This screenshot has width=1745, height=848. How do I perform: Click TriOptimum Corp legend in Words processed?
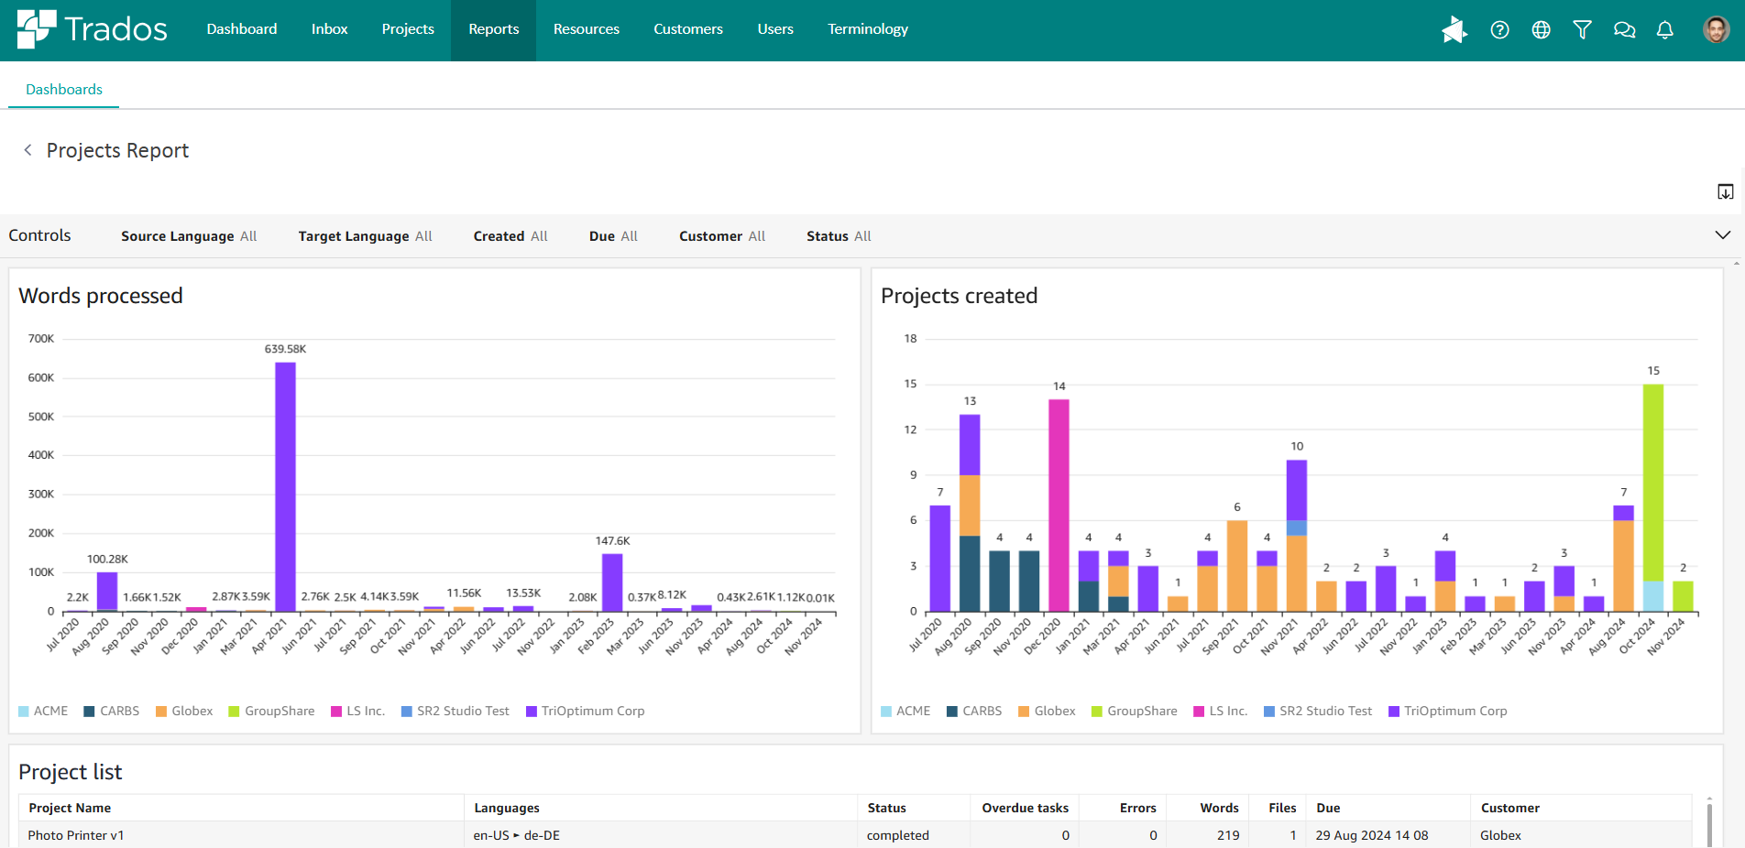tap(586, 712)
